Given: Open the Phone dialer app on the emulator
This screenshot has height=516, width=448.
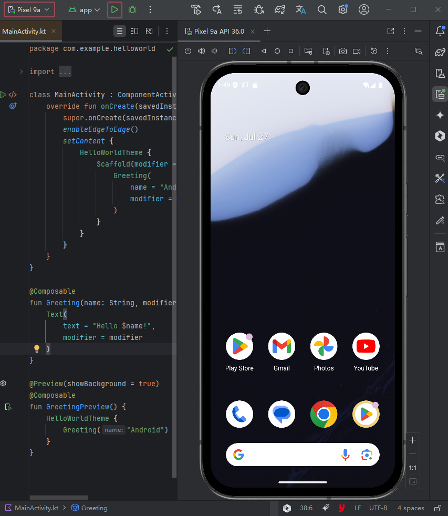Looking at the screenshot, I should 239,414.
